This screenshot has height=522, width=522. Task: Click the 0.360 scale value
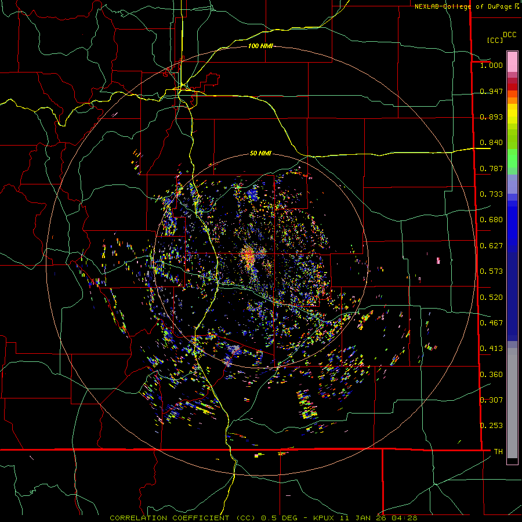pyautogui.click(x=491, y=375)
